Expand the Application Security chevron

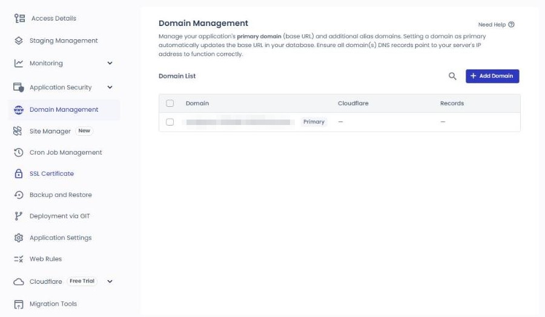[x=110, y=88]
